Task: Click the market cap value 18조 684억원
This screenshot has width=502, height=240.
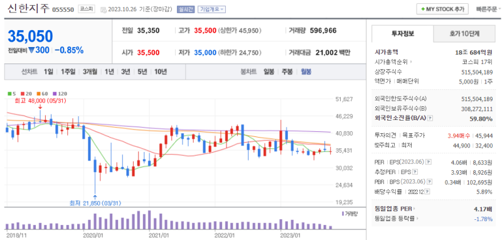Action: (x=474, y=52)
